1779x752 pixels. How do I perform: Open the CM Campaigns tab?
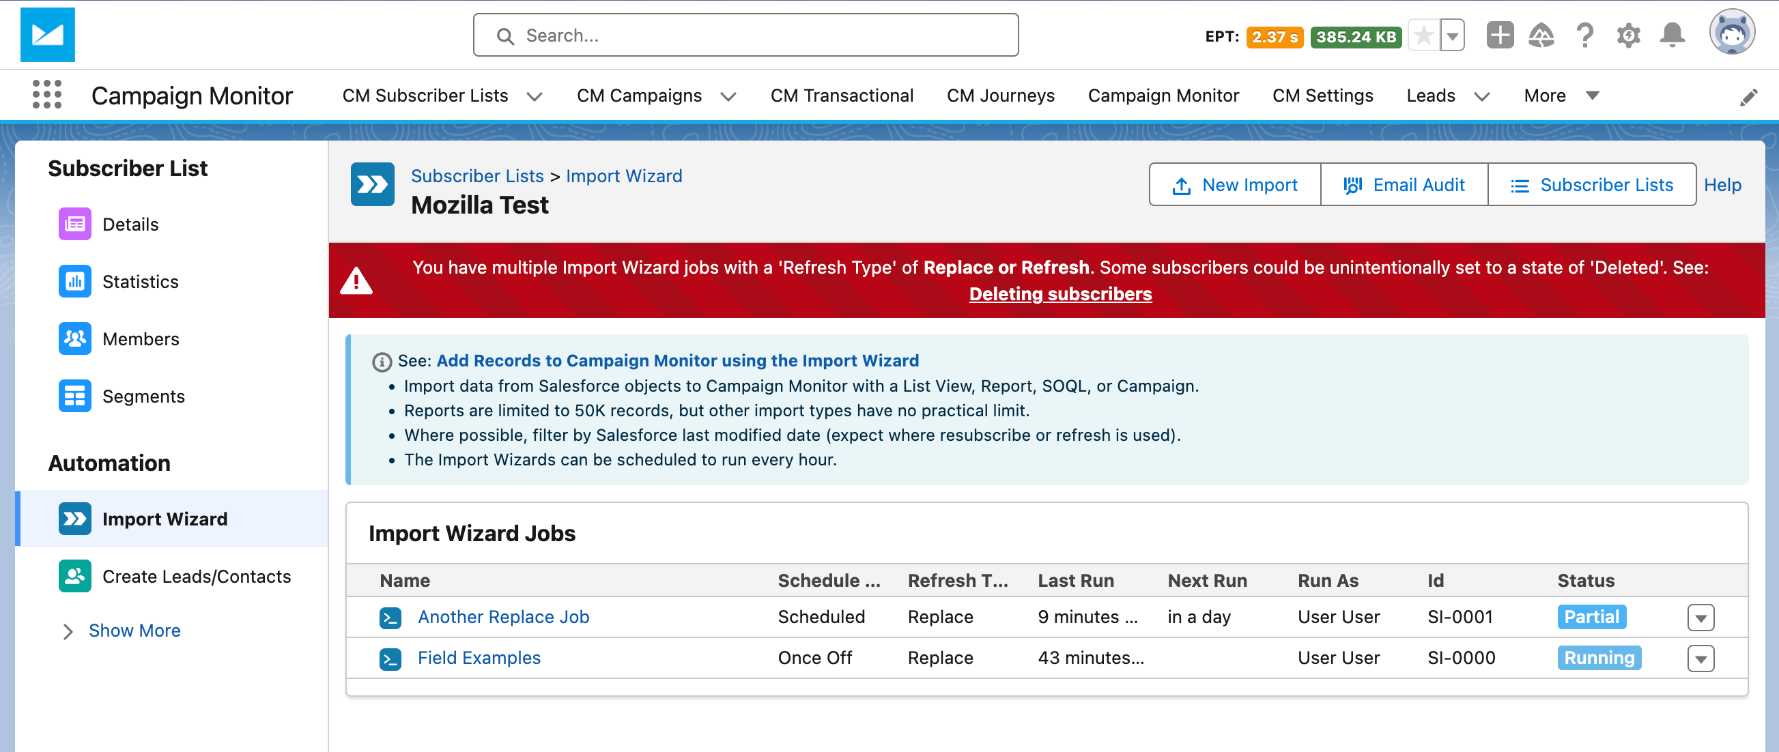coord(639,96)
